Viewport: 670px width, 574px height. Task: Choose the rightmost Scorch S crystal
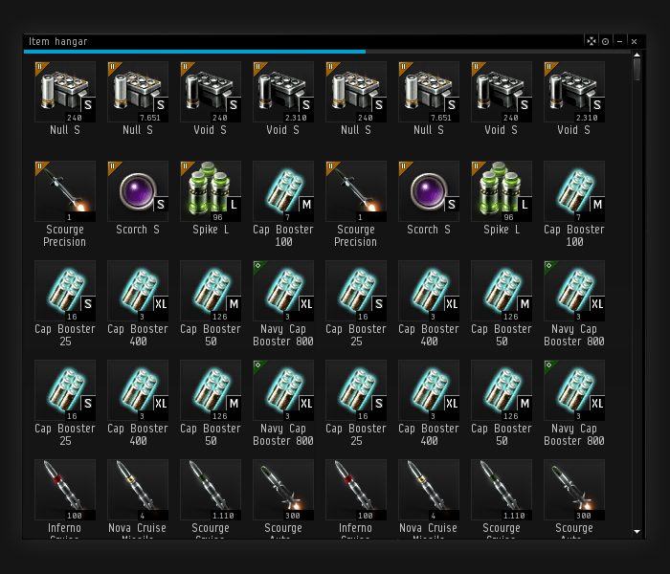coord(429,191)
